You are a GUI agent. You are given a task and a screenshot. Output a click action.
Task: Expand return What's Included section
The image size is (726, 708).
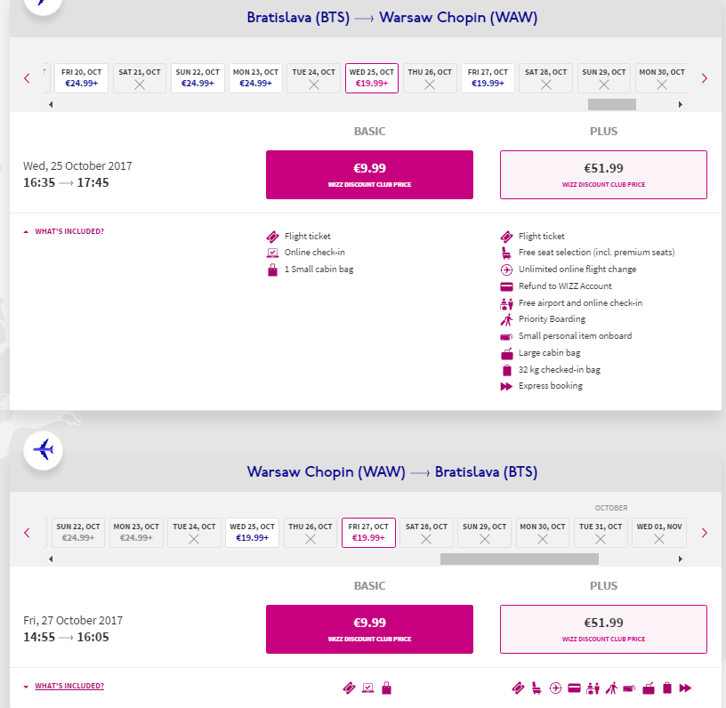[64, 686]
